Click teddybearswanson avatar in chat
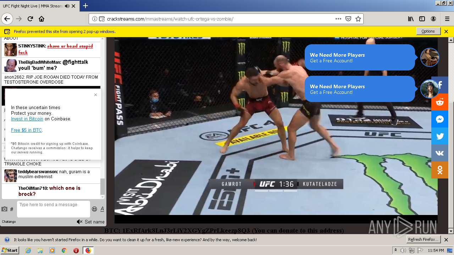 [11, 175]
